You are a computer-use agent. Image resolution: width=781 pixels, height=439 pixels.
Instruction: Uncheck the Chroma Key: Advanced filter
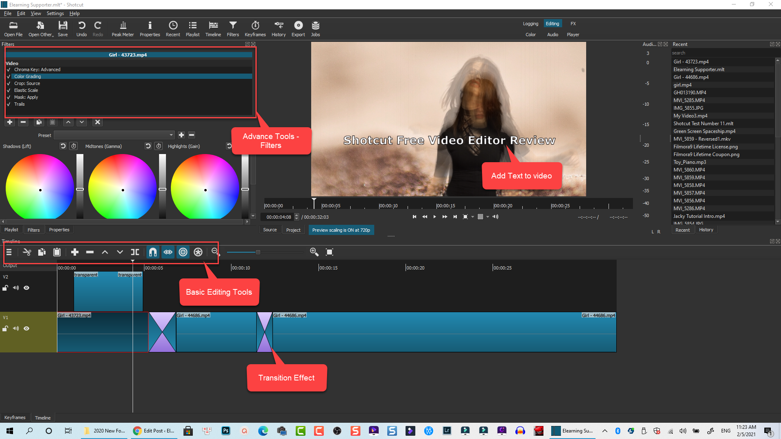tap(9, 70)
